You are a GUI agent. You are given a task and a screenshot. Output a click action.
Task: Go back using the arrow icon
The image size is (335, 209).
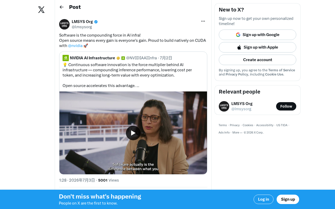coord(62,7)
